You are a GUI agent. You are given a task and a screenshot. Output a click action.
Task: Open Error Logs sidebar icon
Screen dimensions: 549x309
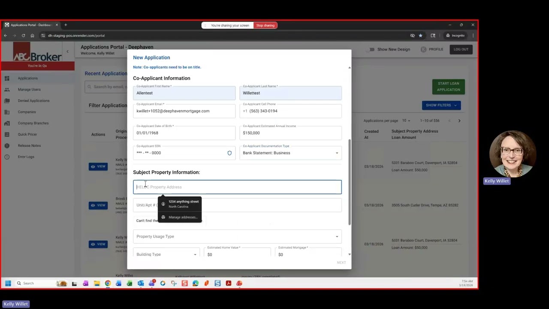(7, 157)
